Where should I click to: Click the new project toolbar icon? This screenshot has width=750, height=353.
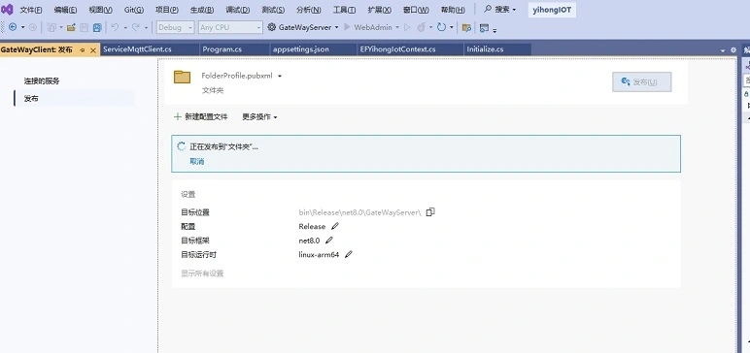[x=51, y=27]
